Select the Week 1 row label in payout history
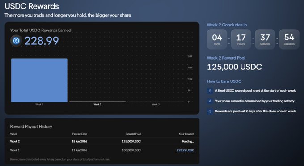The width and height of the screenshot is (304, 166). 15,150
